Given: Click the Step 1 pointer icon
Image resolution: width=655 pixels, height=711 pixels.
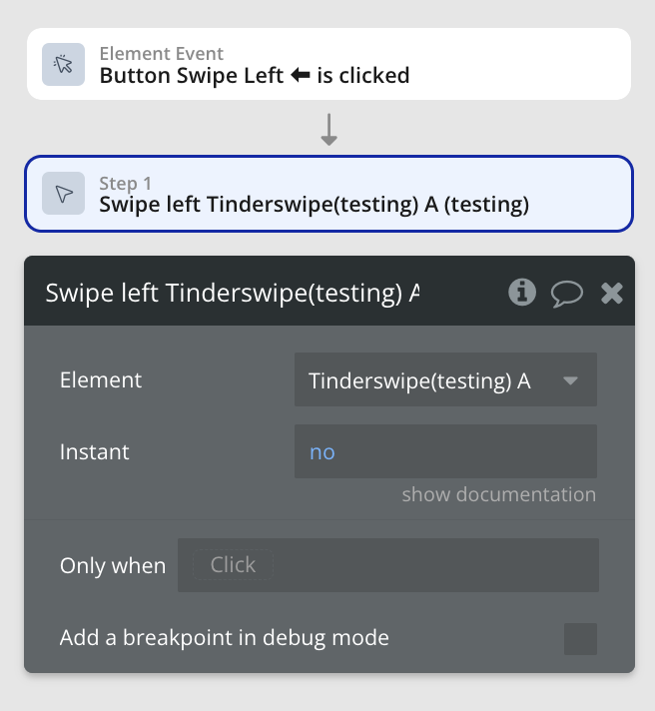Looking at the screenshot, I should pyautogui.click(x=64, y=194).
